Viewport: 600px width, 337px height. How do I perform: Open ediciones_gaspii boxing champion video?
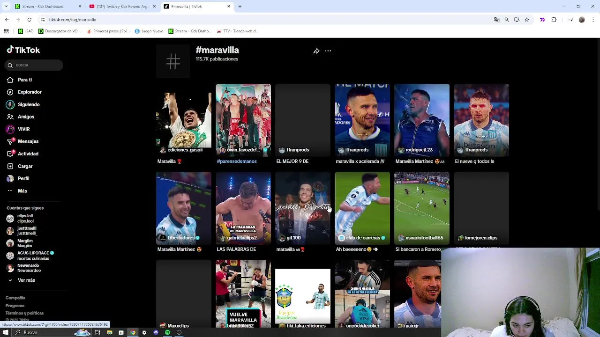coord(184,120)
